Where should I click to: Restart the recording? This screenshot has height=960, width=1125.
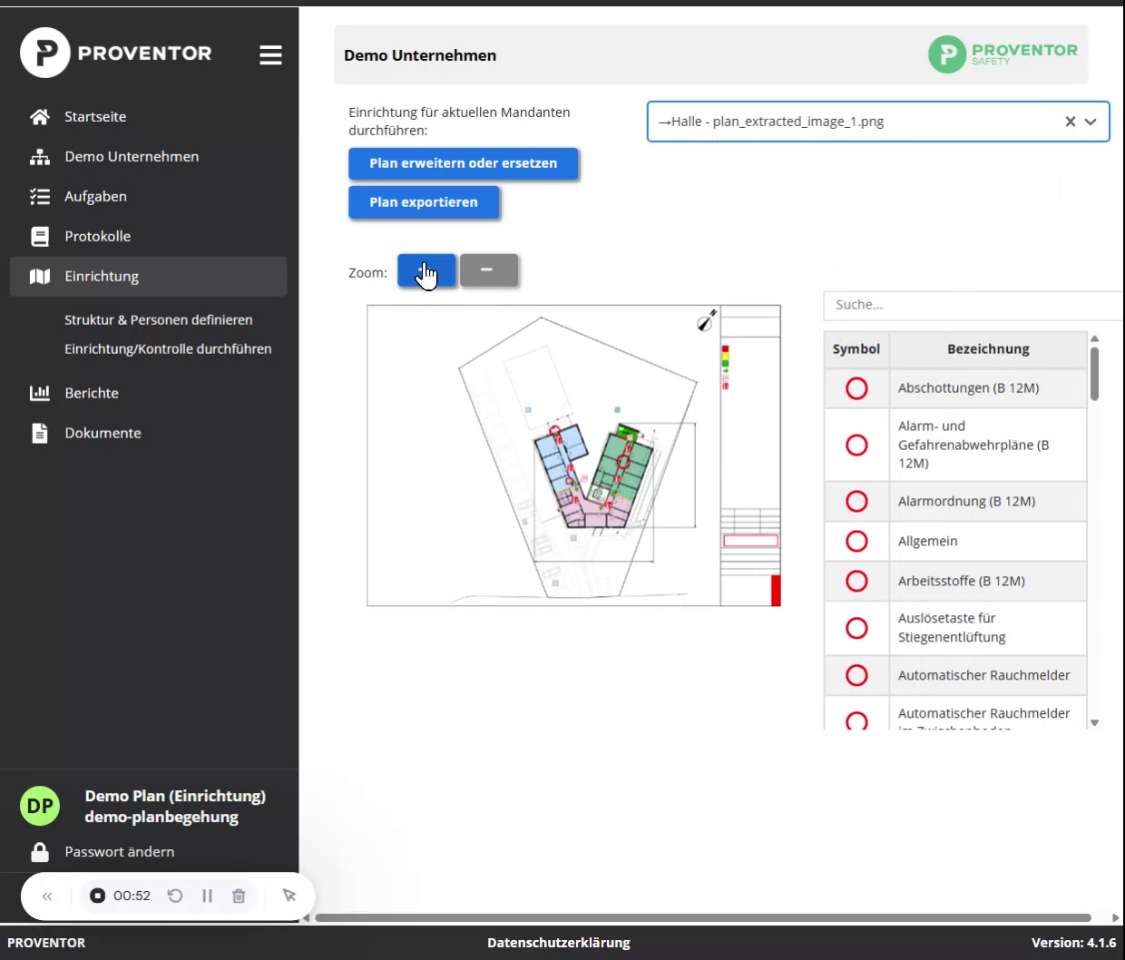(175, 896)
